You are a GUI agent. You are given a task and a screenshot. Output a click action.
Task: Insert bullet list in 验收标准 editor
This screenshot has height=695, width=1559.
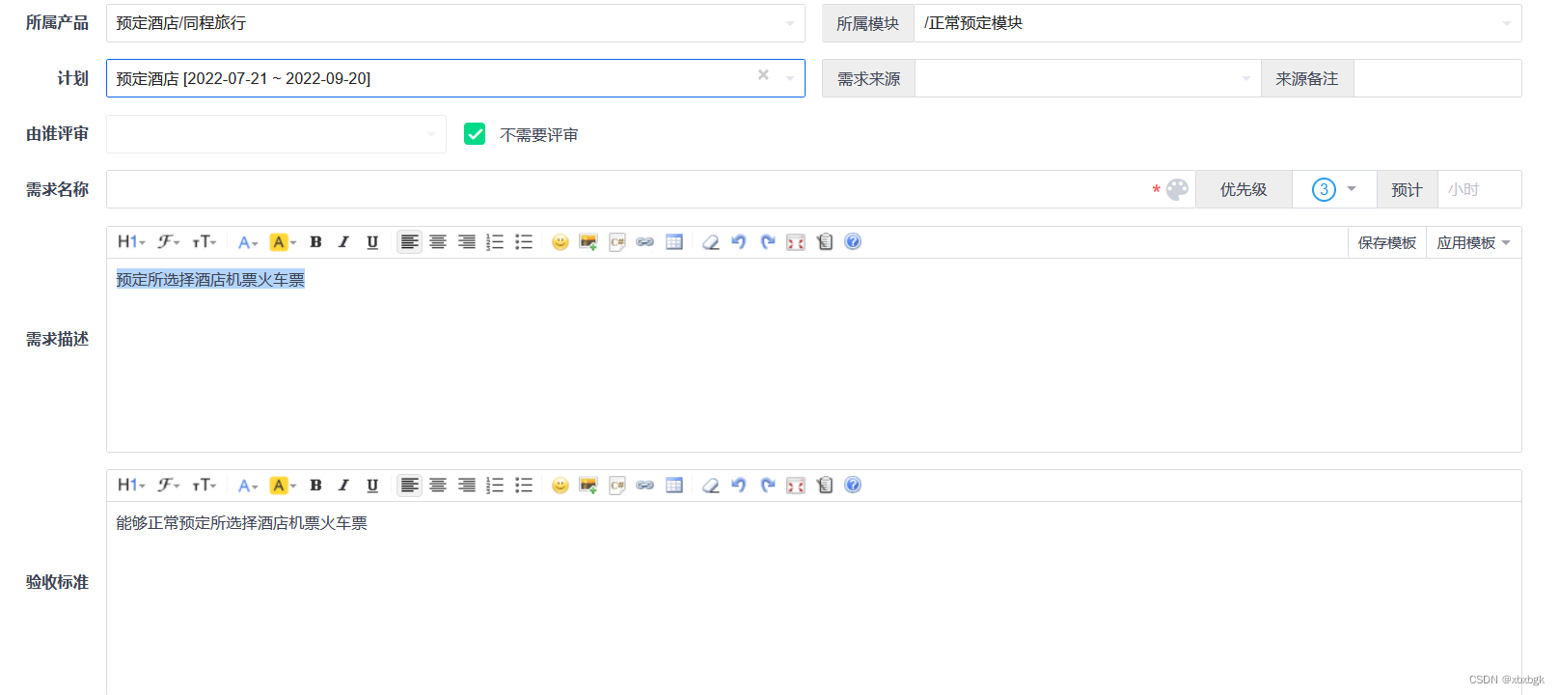click(x=524, y=486)
